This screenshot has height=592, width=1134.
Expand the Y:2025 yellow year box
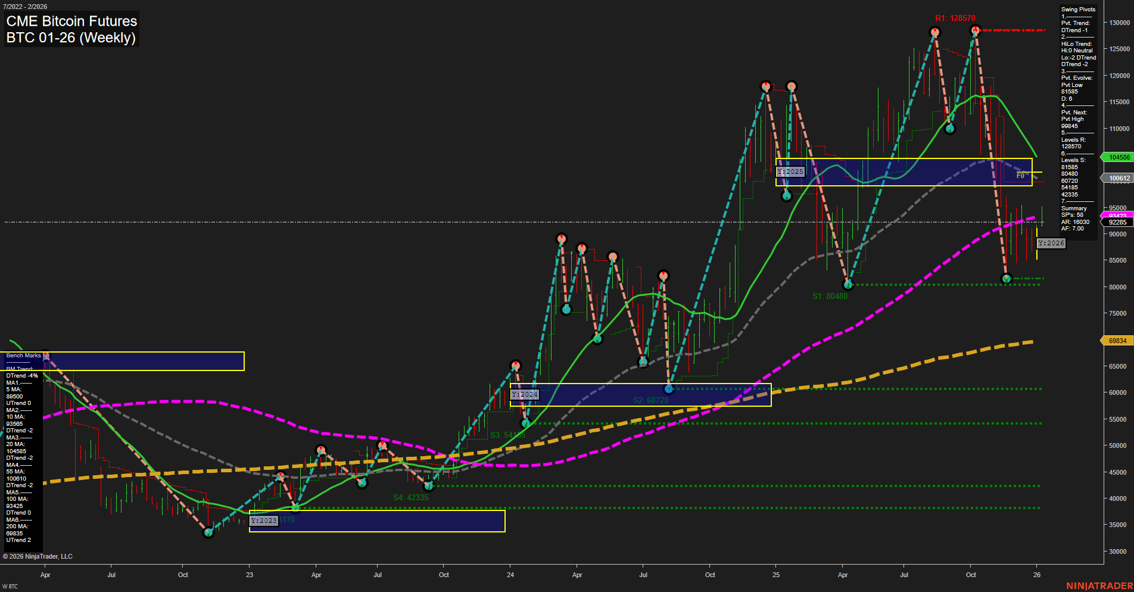click(791, 172)
